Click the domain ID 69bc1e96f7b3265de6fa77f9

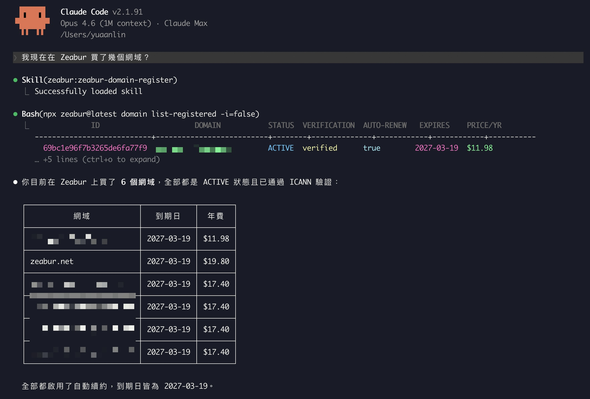click(x=95, y=148)
